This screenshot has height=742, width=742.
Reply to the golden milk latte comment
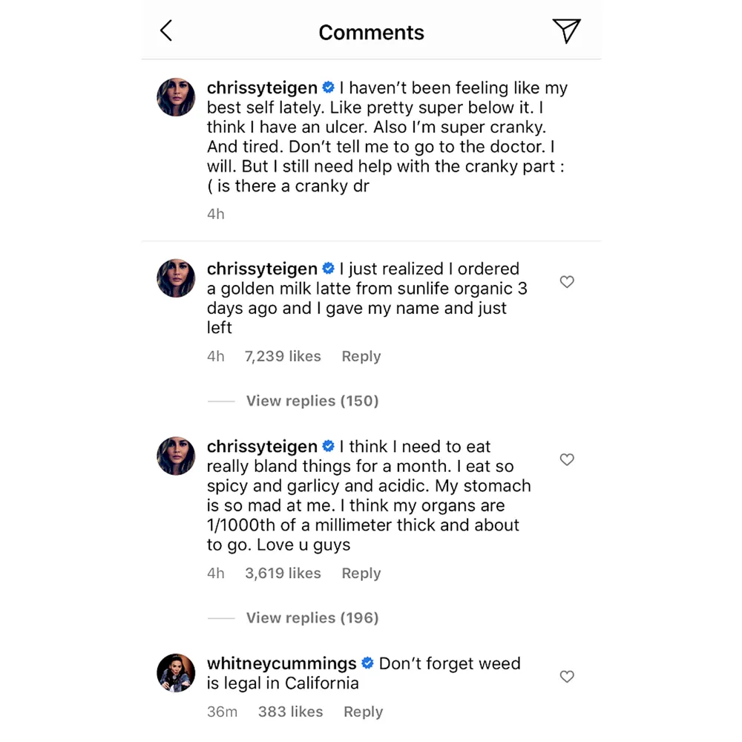(361, 356)
